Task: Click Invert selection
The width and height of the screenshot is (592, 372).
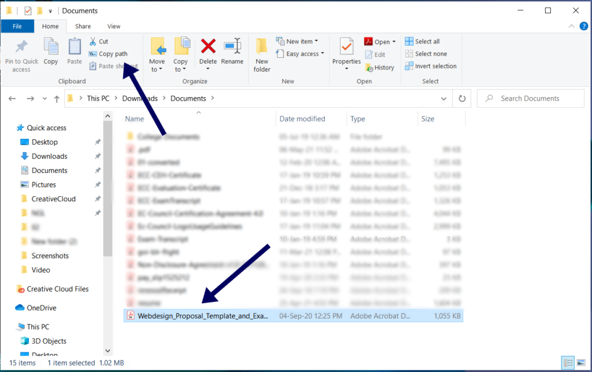Action: pyautogui.click(x=431, y=66)
